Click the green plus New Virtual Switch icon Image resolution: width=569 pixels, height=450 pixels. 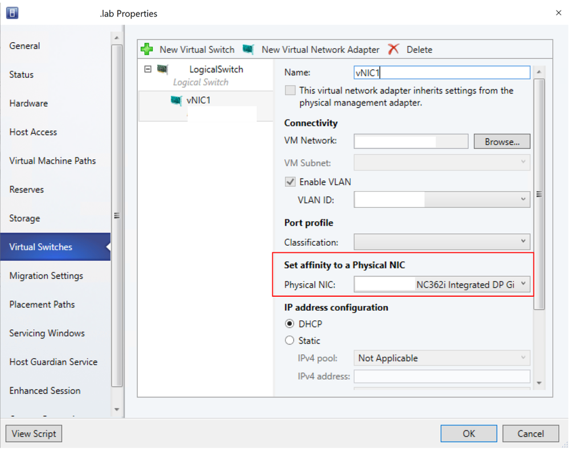pyautogui.click(x=147, y=49)
